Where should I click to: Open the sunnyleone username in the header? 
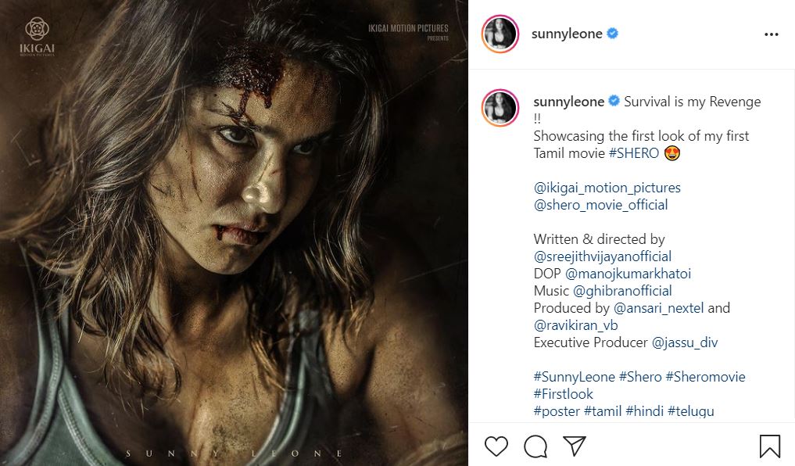[x=567, y=34]
